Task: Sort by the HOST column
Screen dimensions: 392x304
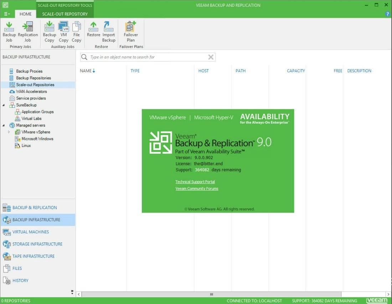Action: 203,71
